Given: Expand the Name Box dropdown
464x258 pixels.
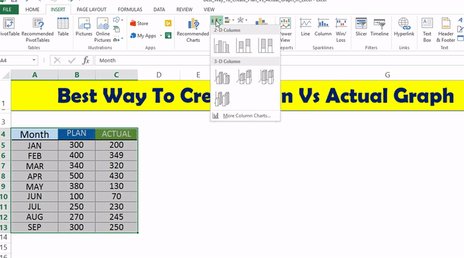Looking at the screenshot, I should [34, 60].
